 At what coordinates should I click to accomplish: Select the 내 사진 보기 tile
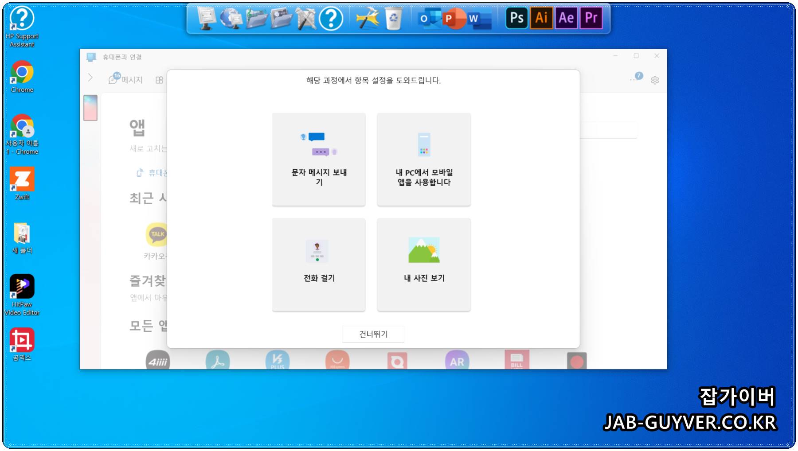click(x=423, y=264)
